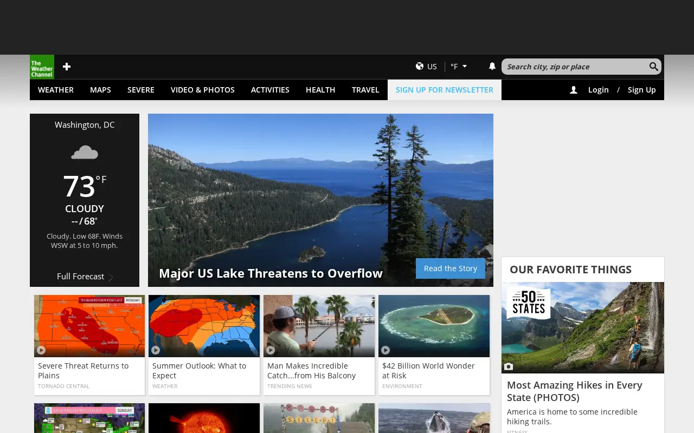Play the $42 Billion World Wonder video
The height and width of the screenshot is (433, 694).
click(385, 350)
